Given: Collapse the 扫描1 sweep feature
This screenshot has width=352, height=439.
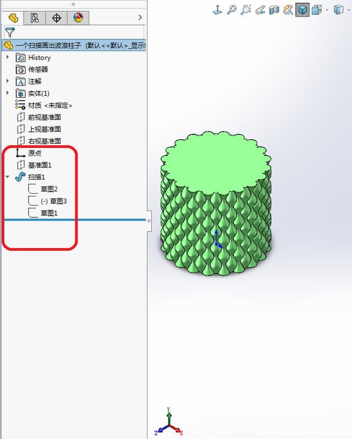Looking at the screenshot, I should (8, 177).
